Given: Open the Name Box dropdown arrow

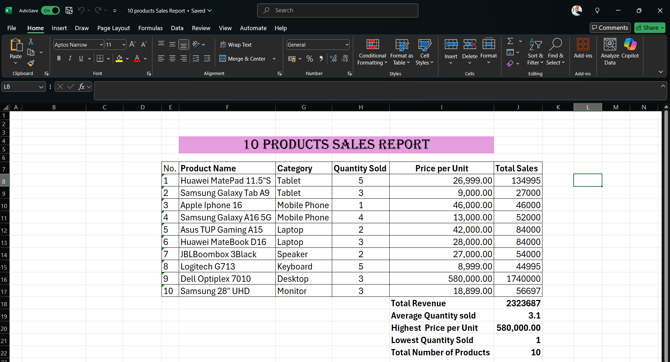Looking at the screenshot, I should click(41, 87).
